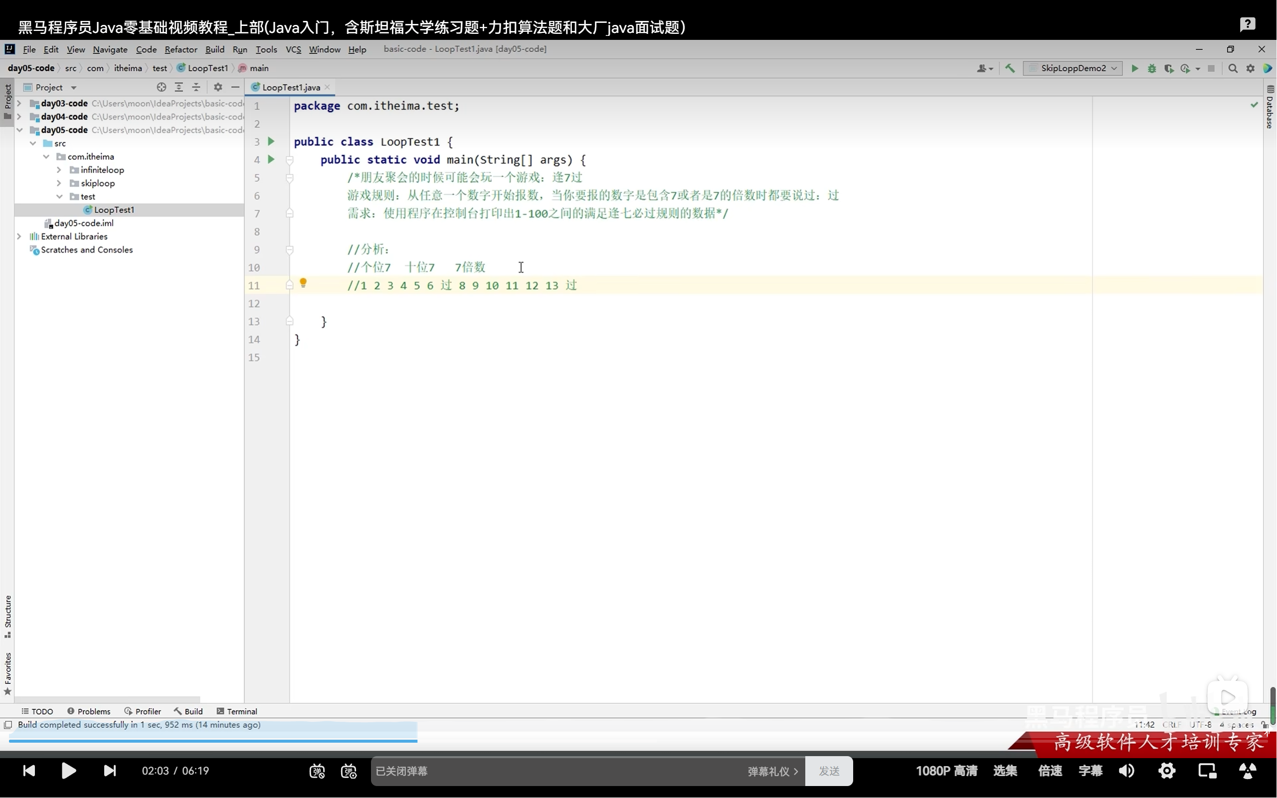The image size is (1277, 798).
Task: Click 倍速 playback speed button
Action: pos(1050,771)
